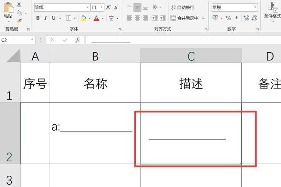Select row 1 header
The width and height of the screenshot is (281, 187).
coord(10,83)
